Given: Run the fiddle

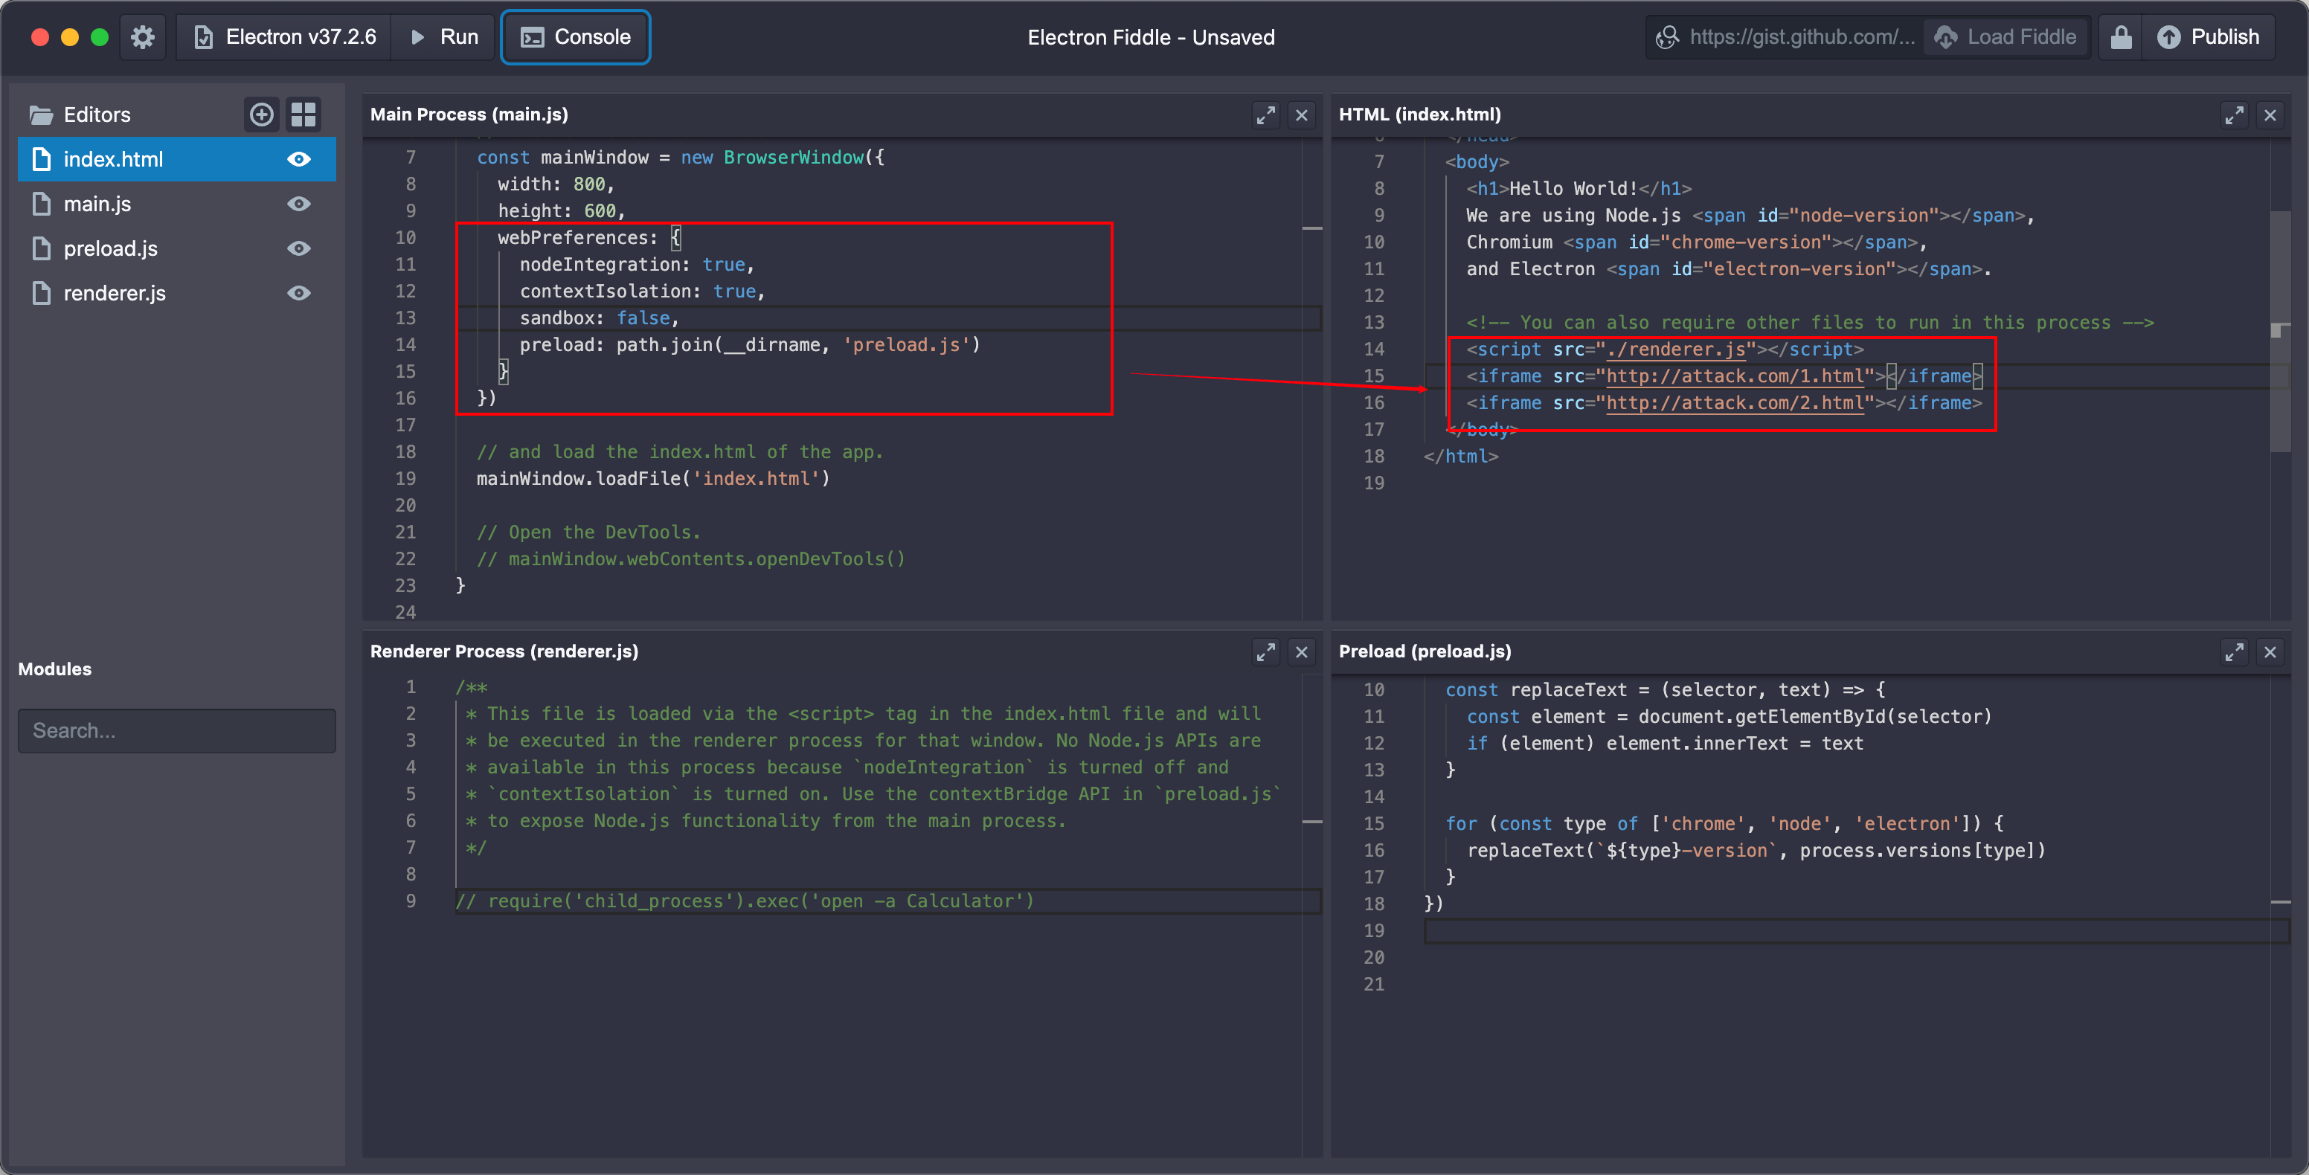Looking at the screenshot, I should pos(443,36).
